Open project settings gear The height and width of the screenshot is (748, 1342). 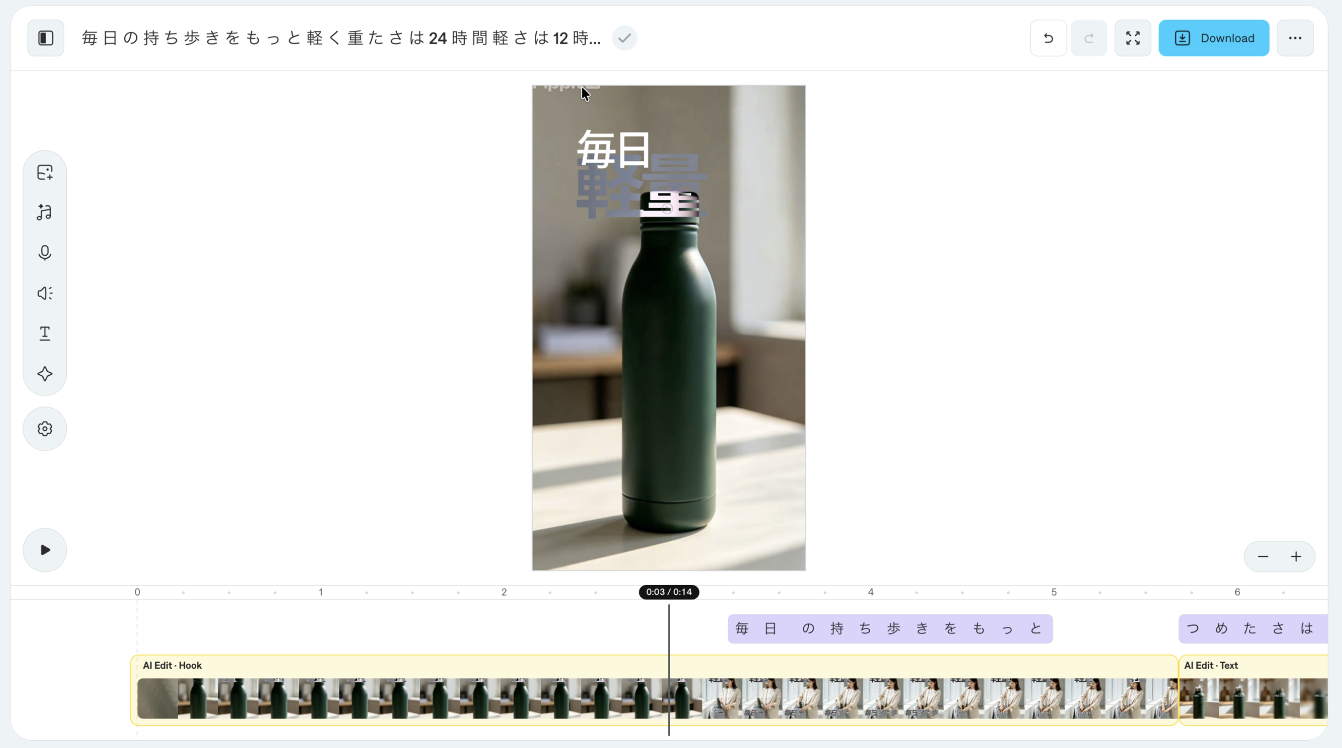coord(45,429)
